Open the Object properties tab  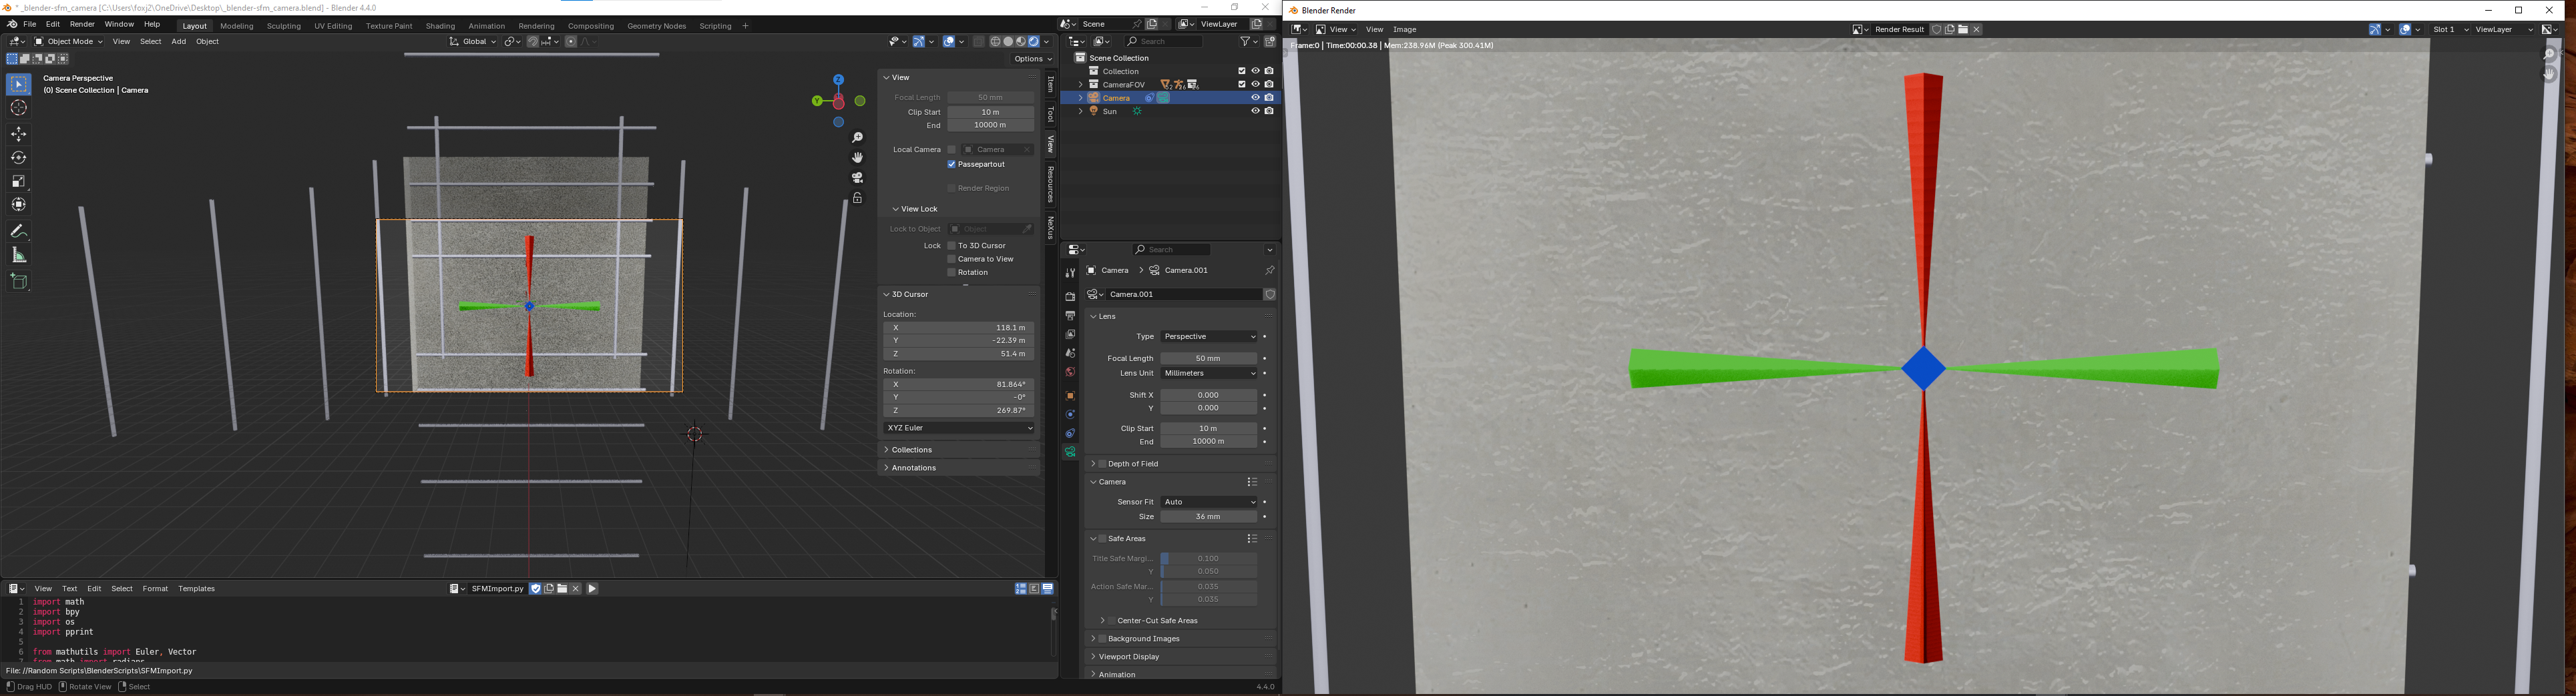coord(1070,396)
